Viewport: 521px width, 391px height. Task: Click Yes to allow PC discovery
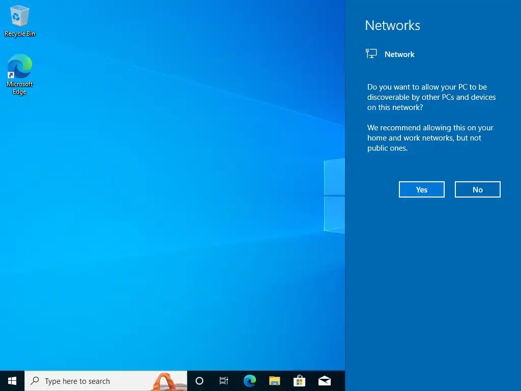[422, 189]
